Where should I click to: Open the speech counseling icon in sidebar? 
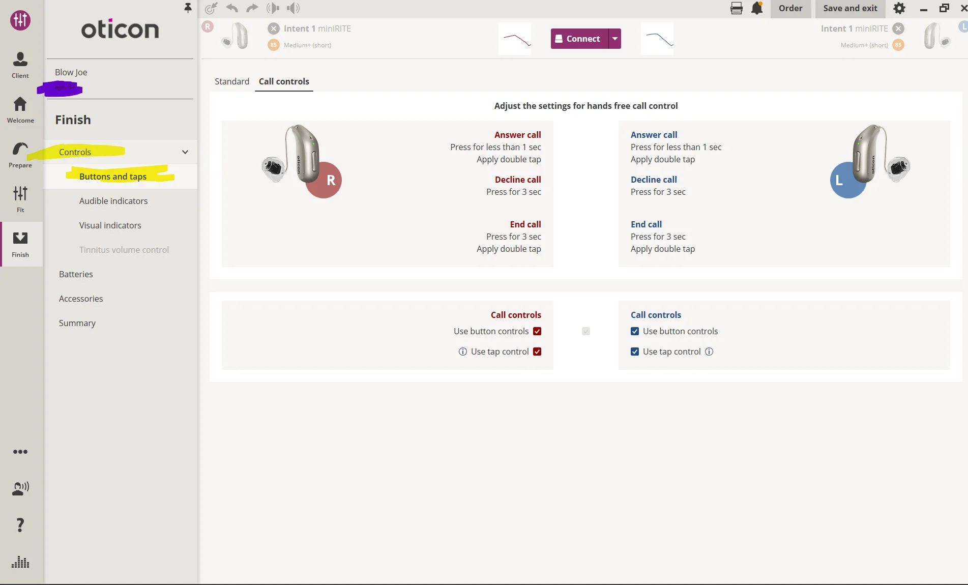[20, 488]
